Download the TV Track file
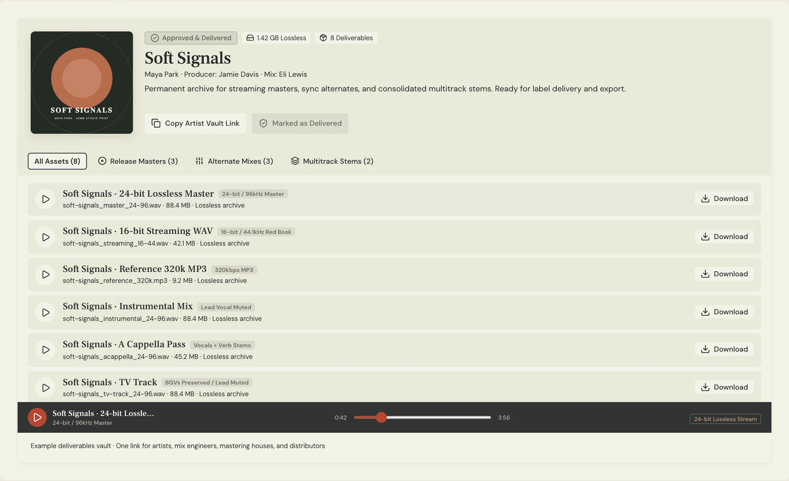Image resolution: width=789 pixels, height=481 pixels. (x=724, y=387)
